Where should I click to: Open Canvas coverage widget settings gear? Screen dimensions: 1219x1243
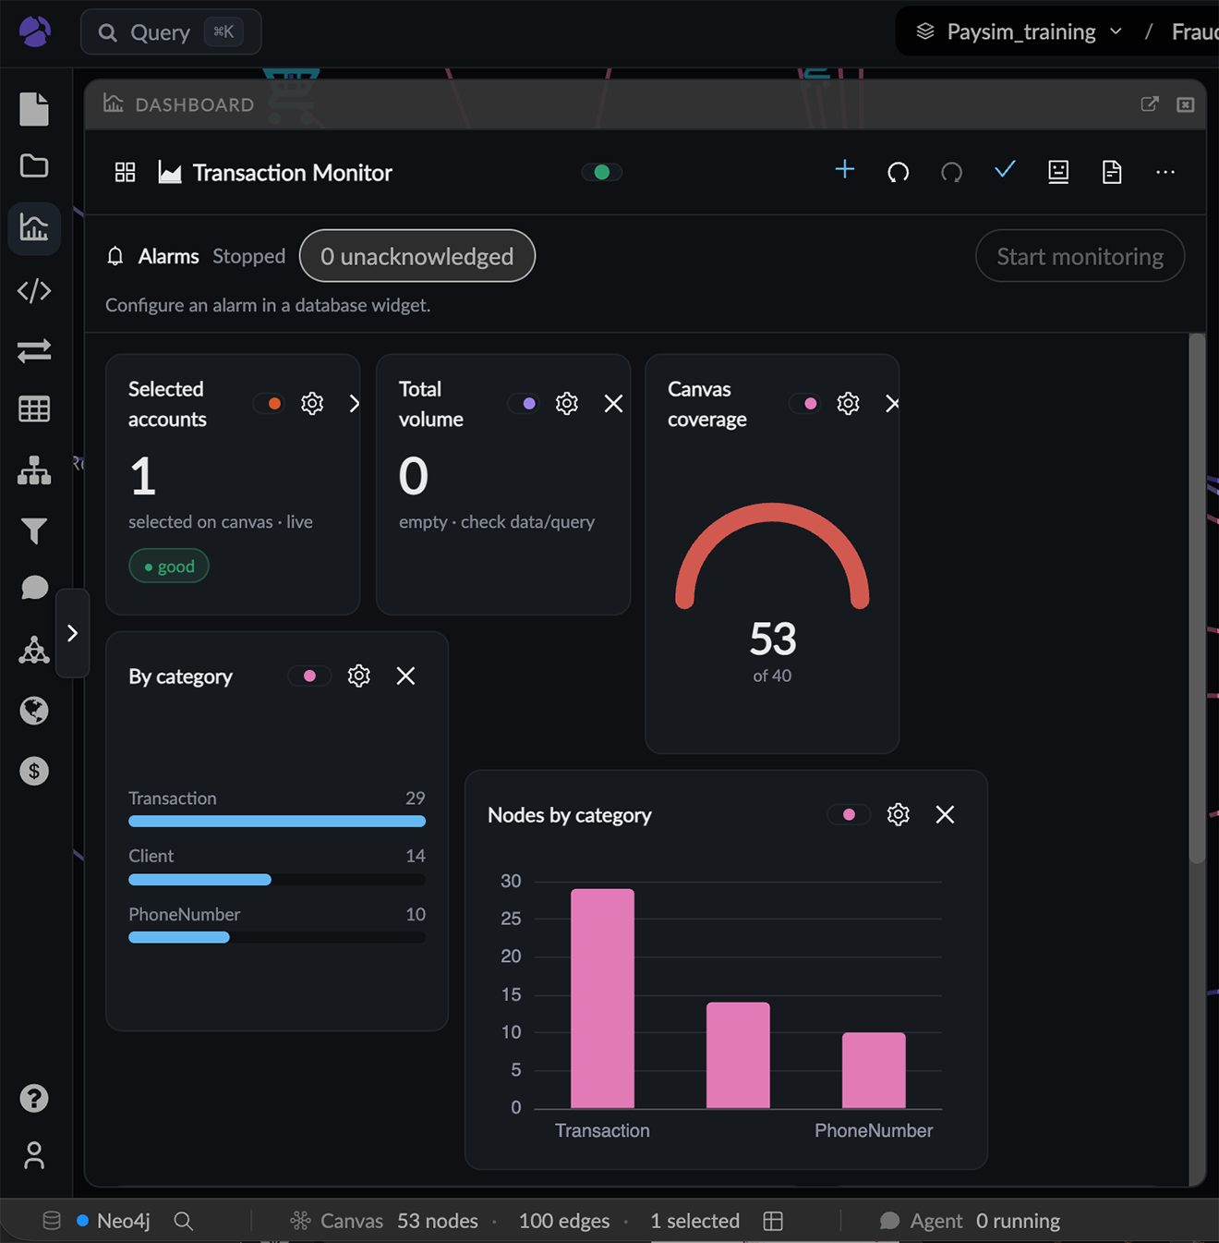tap(848, 403)
